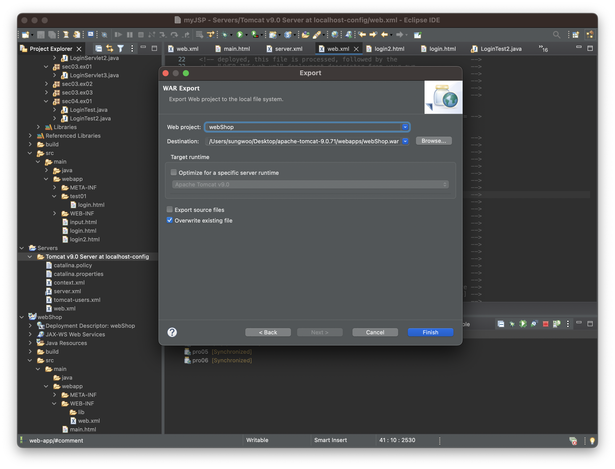615x469 pixels.
Task: Click Browse... for destination path
Action: coord(433,141)
